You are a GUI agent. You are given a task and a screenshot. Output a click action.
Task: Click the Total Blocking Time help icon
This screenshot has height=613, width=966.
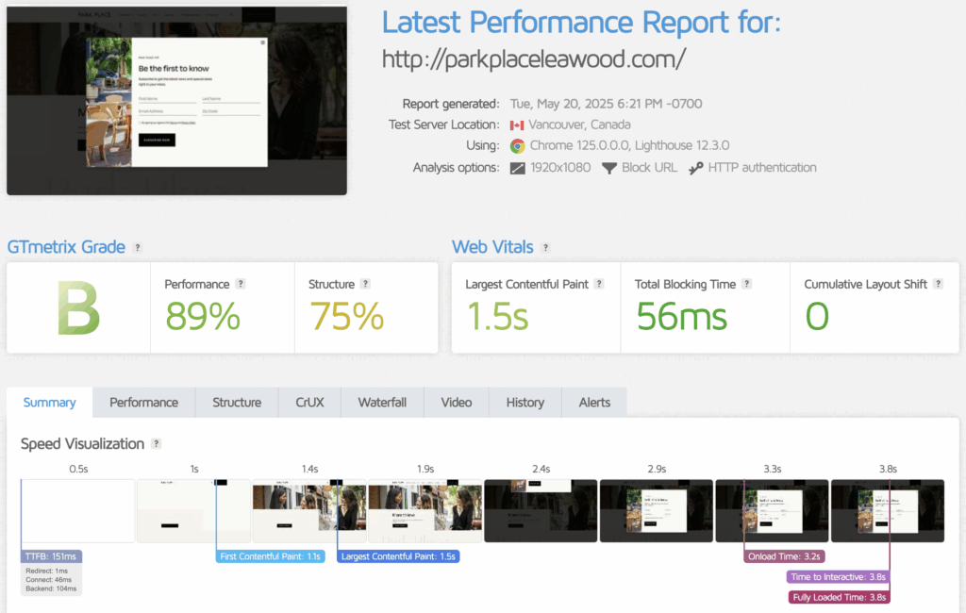pyautogui.click(x=747, y=284)
